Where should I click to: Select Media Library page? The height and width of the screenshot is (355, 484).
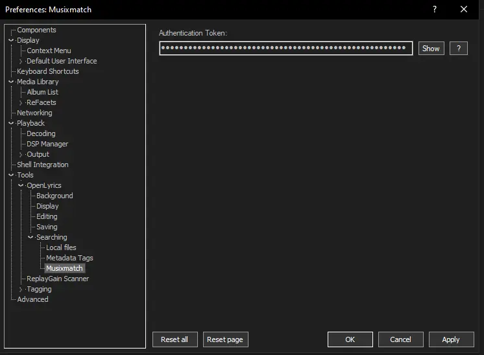point(38,82)
